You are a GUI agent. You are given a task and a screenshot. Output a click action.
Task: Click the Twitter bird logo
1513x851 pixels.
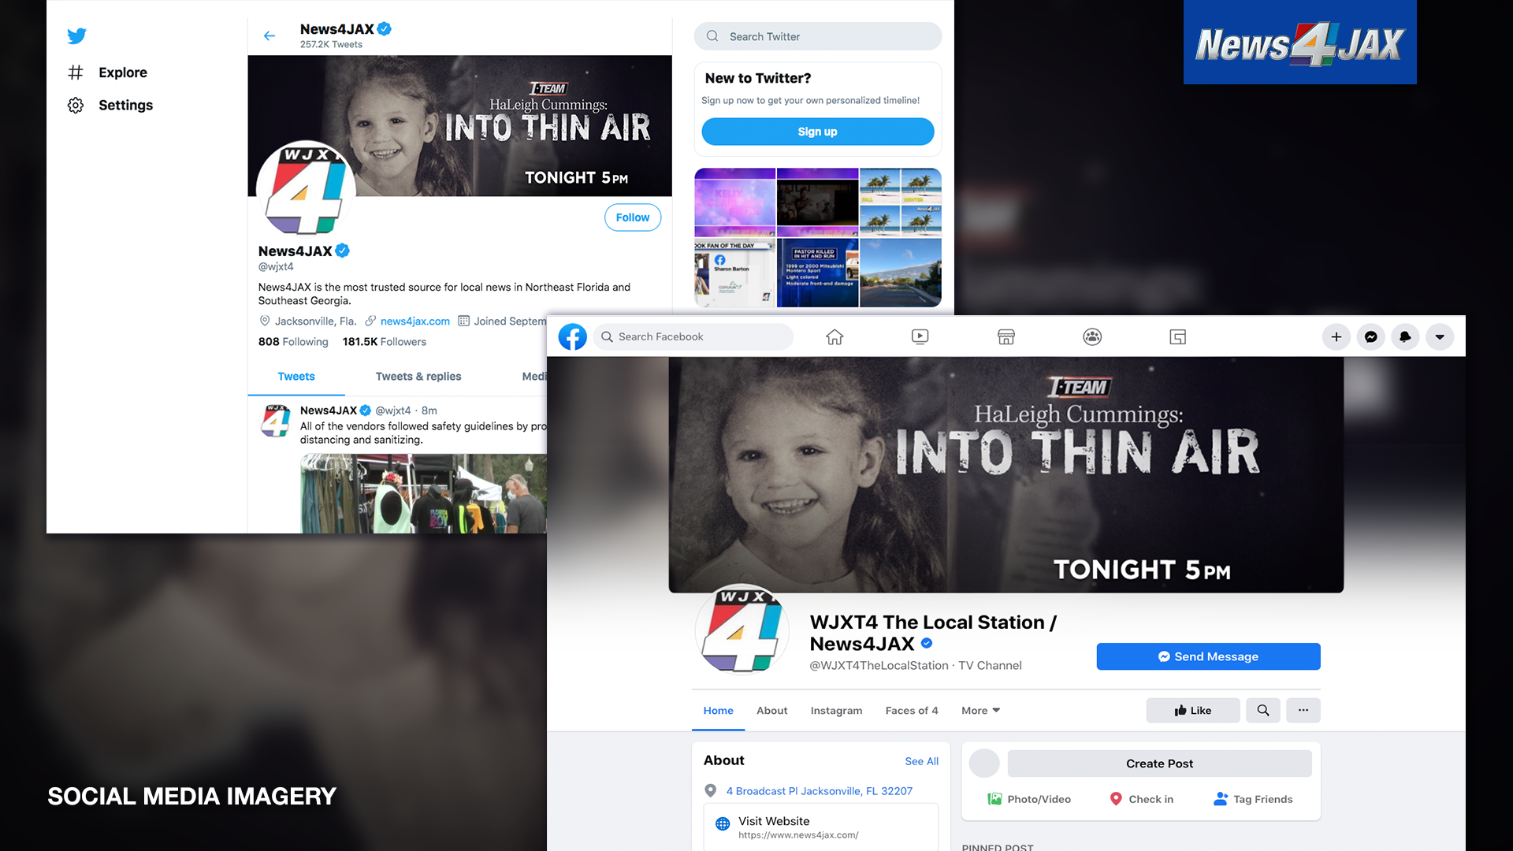click(76, 35)
